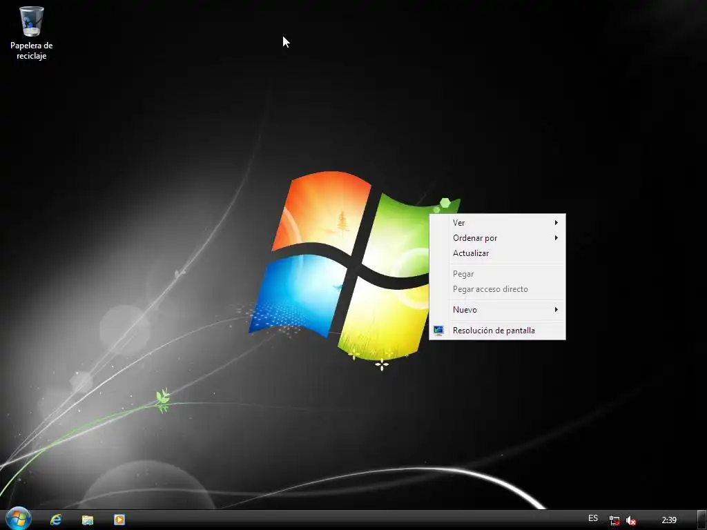Click the ES language indicator
This screenshot has width=707, height=530.
click(x=593, y=518)
